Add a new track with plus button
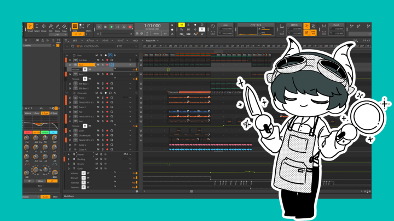This screenshot has height=221, width=394. click(x=67, y=46)
